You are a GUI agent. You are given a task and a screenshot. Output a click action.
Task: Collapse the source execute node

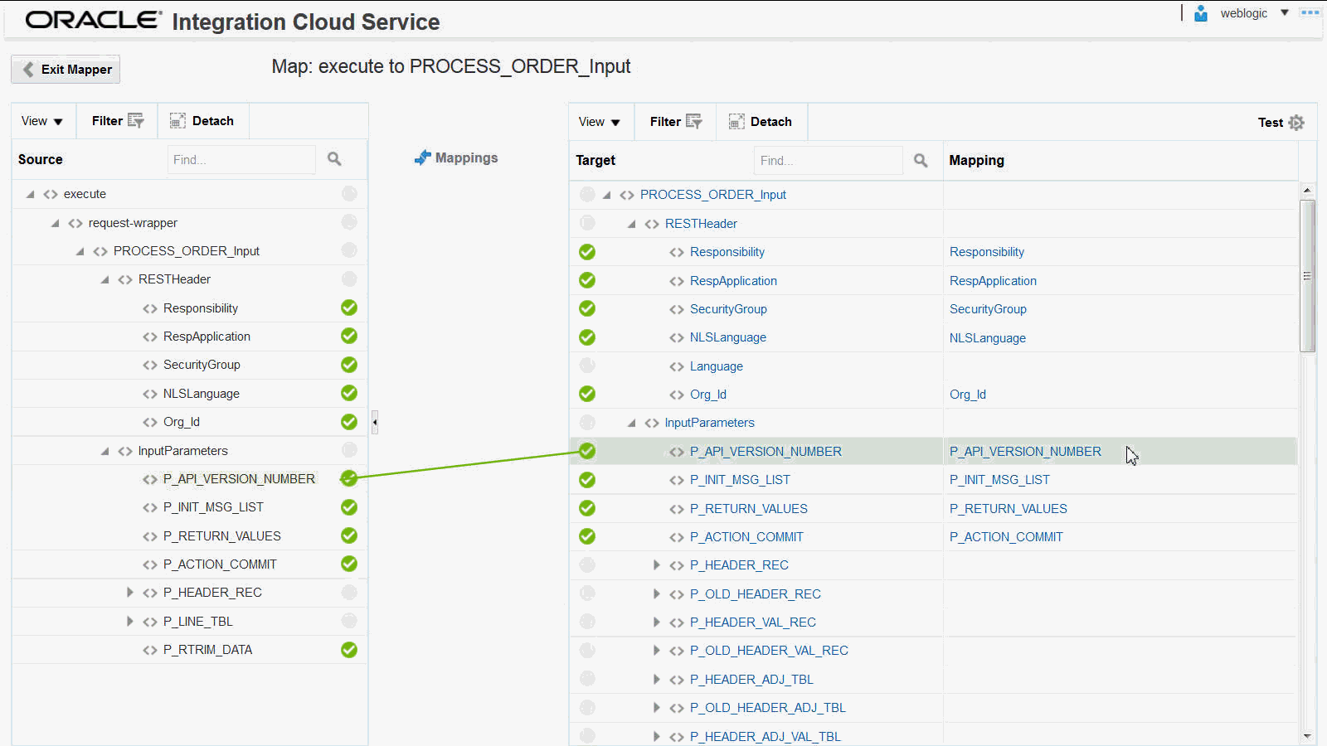pos(31,194)
